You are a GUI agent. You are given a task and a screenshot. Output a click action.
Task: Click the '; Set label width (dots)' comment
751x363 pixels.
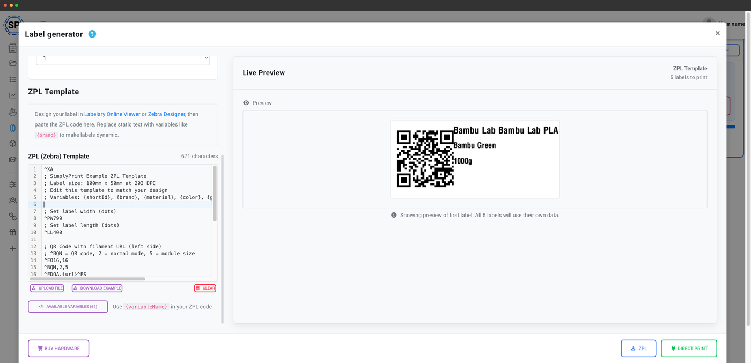pyautogui.click(x=80, y=211)
